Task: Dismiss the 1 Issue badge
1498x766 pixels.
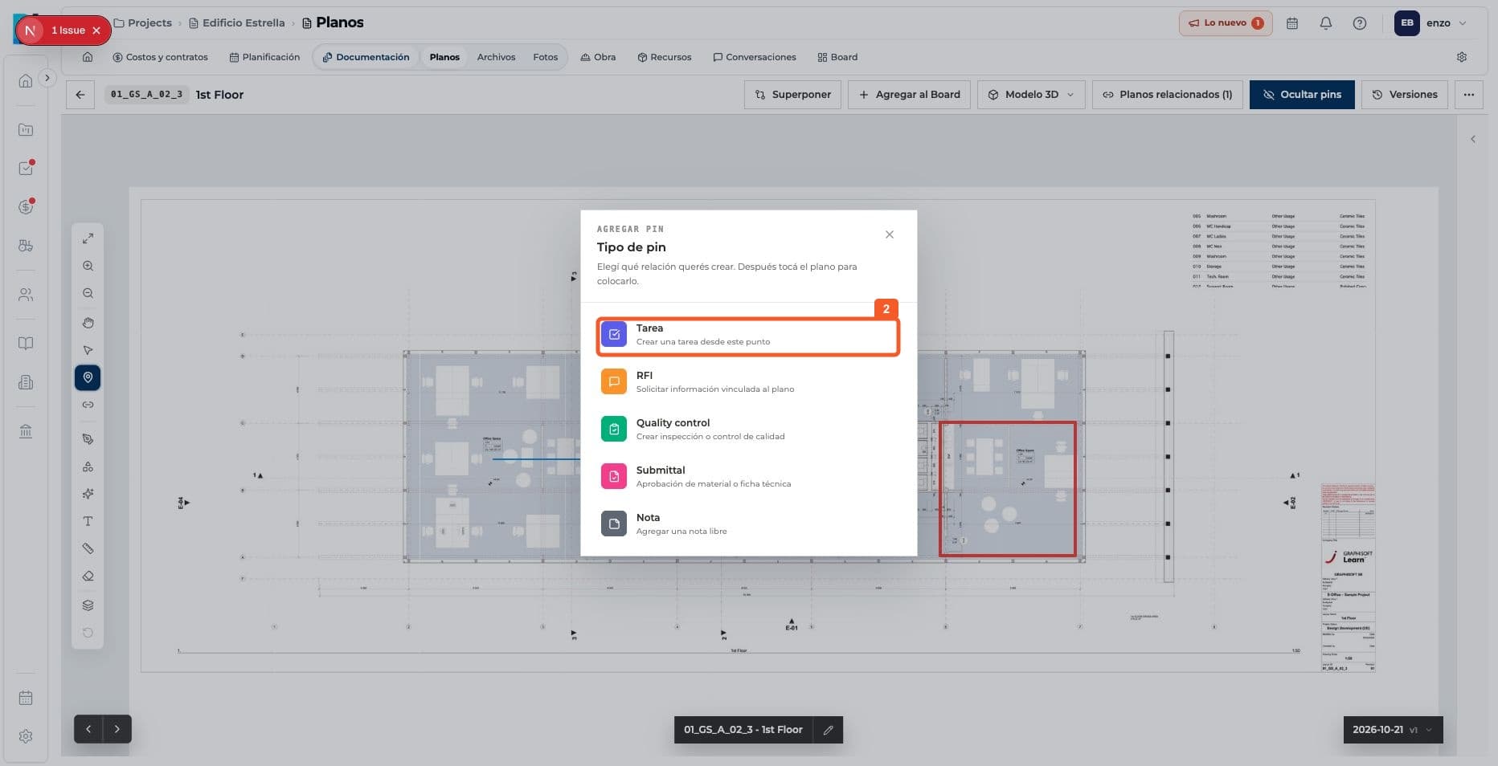Action: 96,31
